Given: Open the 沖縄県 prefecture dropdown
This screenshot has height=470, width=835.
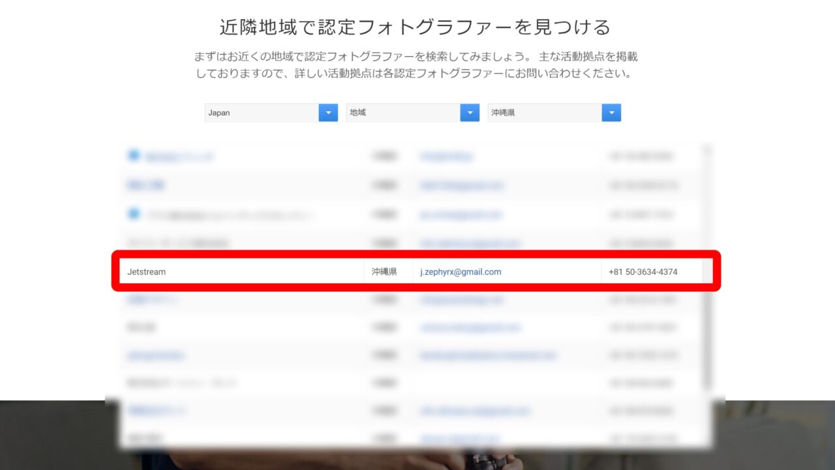Looking at the screenshot, I should 554,113.
